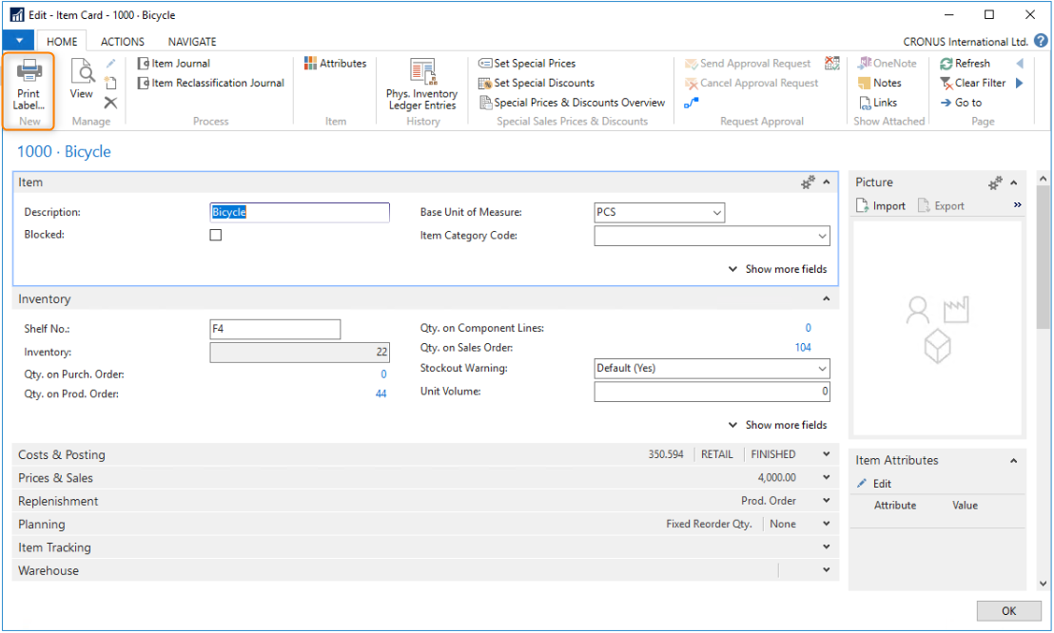Screen dimensions: 1054x633
Task: Collapse the Picture pane
Action: pyautogui.click(x=1014, y=182)
